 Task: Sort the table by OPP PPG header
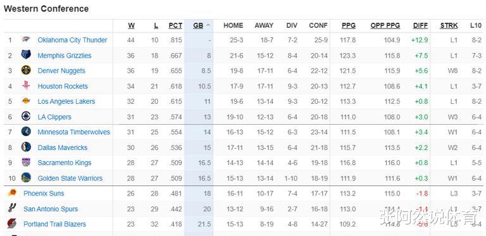385,26
